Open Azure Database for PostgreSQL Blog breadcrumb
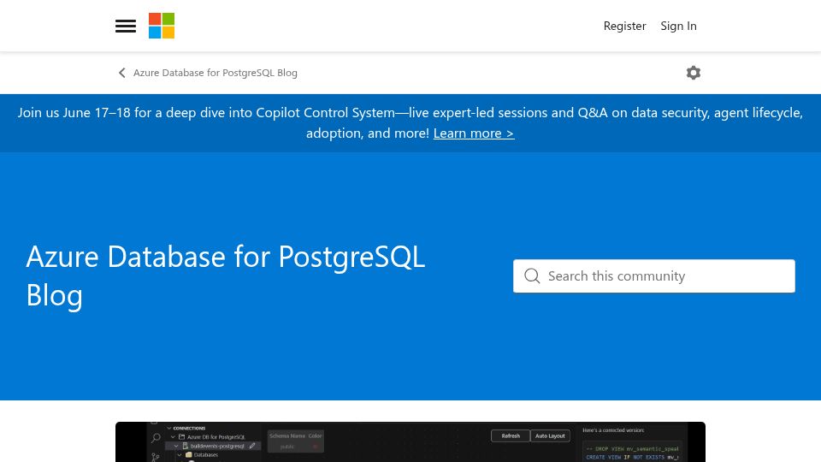Image resolution: width=821 pixels, height=462 pixels. point(216,73)
